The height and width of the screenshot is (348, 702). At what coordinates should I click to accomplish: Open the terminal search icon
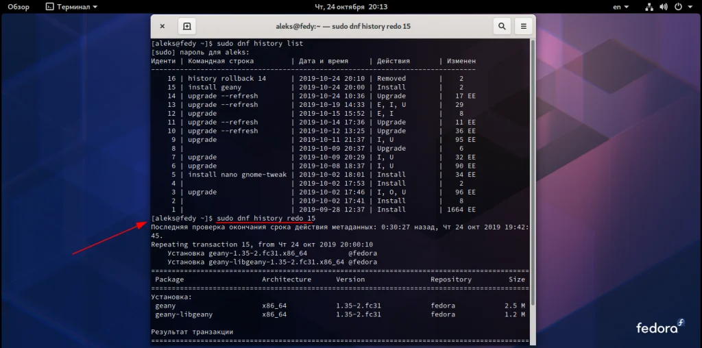pyautogui.click(x=502, y=27)
